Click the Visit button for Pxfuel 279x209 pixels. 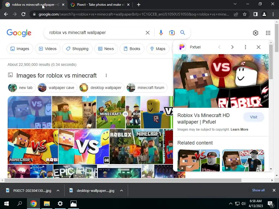pyautogui.click(x=254, y=117)
